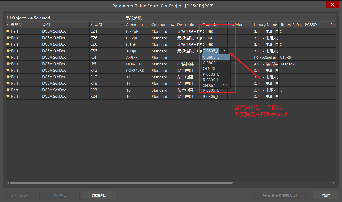342x202 pixels.
Task: Click the Description column header
Action: [189, 25]
